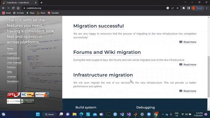Read more about Infrastructure migration
Image resolution: width=210 pixels, height=118 pixels.
coord(188,91)
